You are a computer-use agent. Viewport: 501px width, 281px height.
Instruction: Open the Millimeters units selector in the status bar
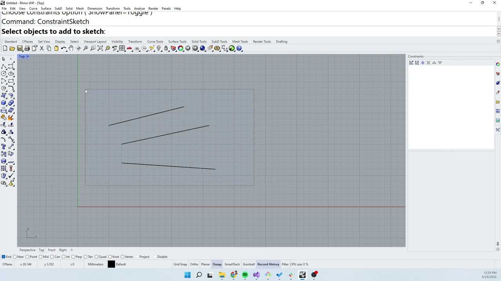click(x=96, y=264)
